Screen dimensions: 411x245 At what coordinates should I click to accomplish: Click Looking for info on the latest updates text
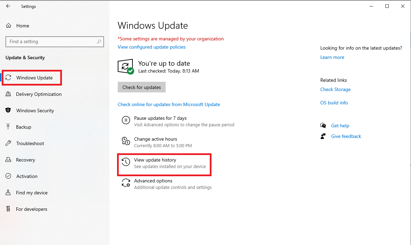(361, 48)
